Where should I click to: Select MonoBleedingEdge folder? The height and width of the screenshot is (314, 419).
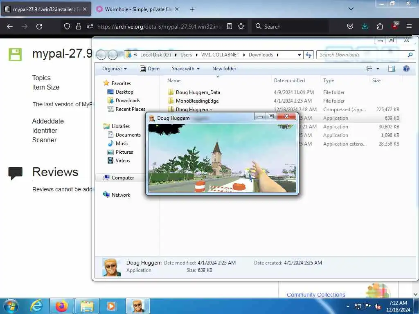click(x=197, y=101)
